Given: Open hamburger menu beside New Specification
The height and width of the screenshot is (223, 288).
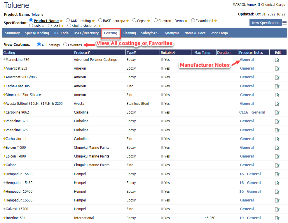Looking at the screenshot, I should tap(284, 23).
